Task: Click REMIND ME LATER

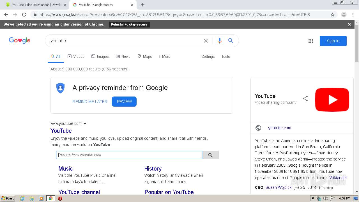Action: (x=90, y=102)
